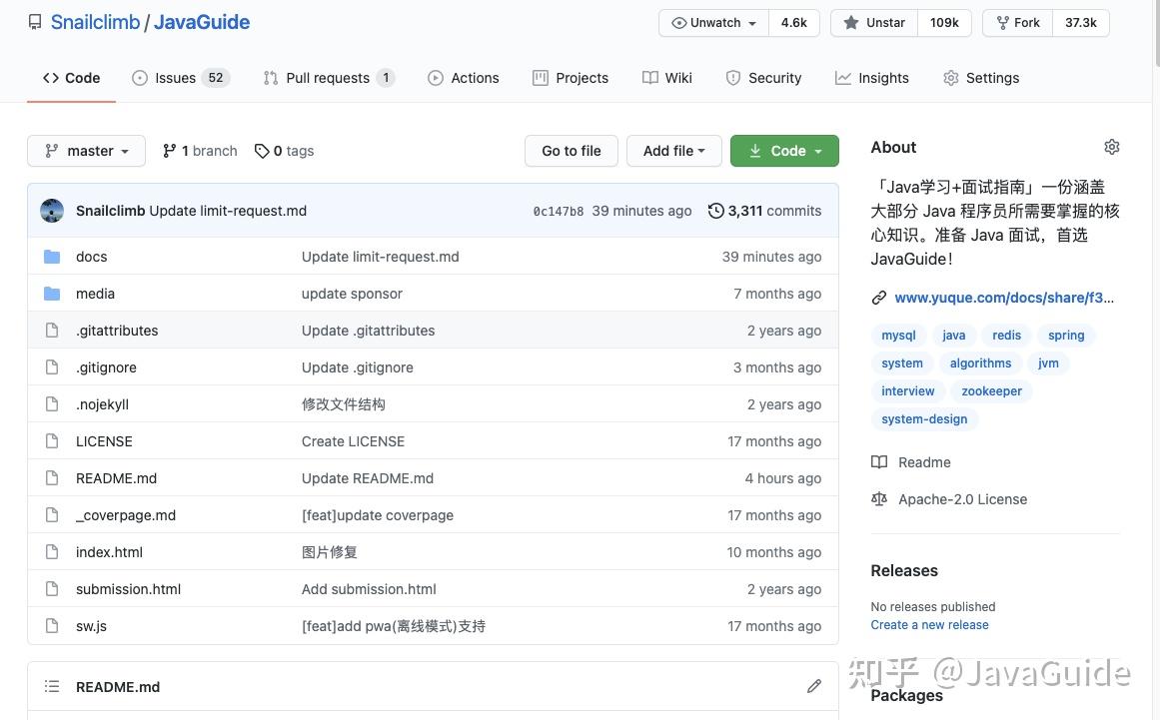Toggle Unstar on the repository

pos(874,23)
